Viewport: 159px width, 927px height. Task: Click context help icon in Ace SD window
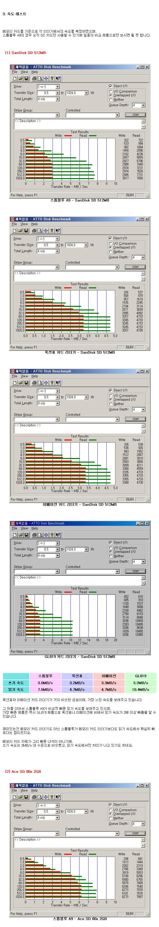coord(58,797)
